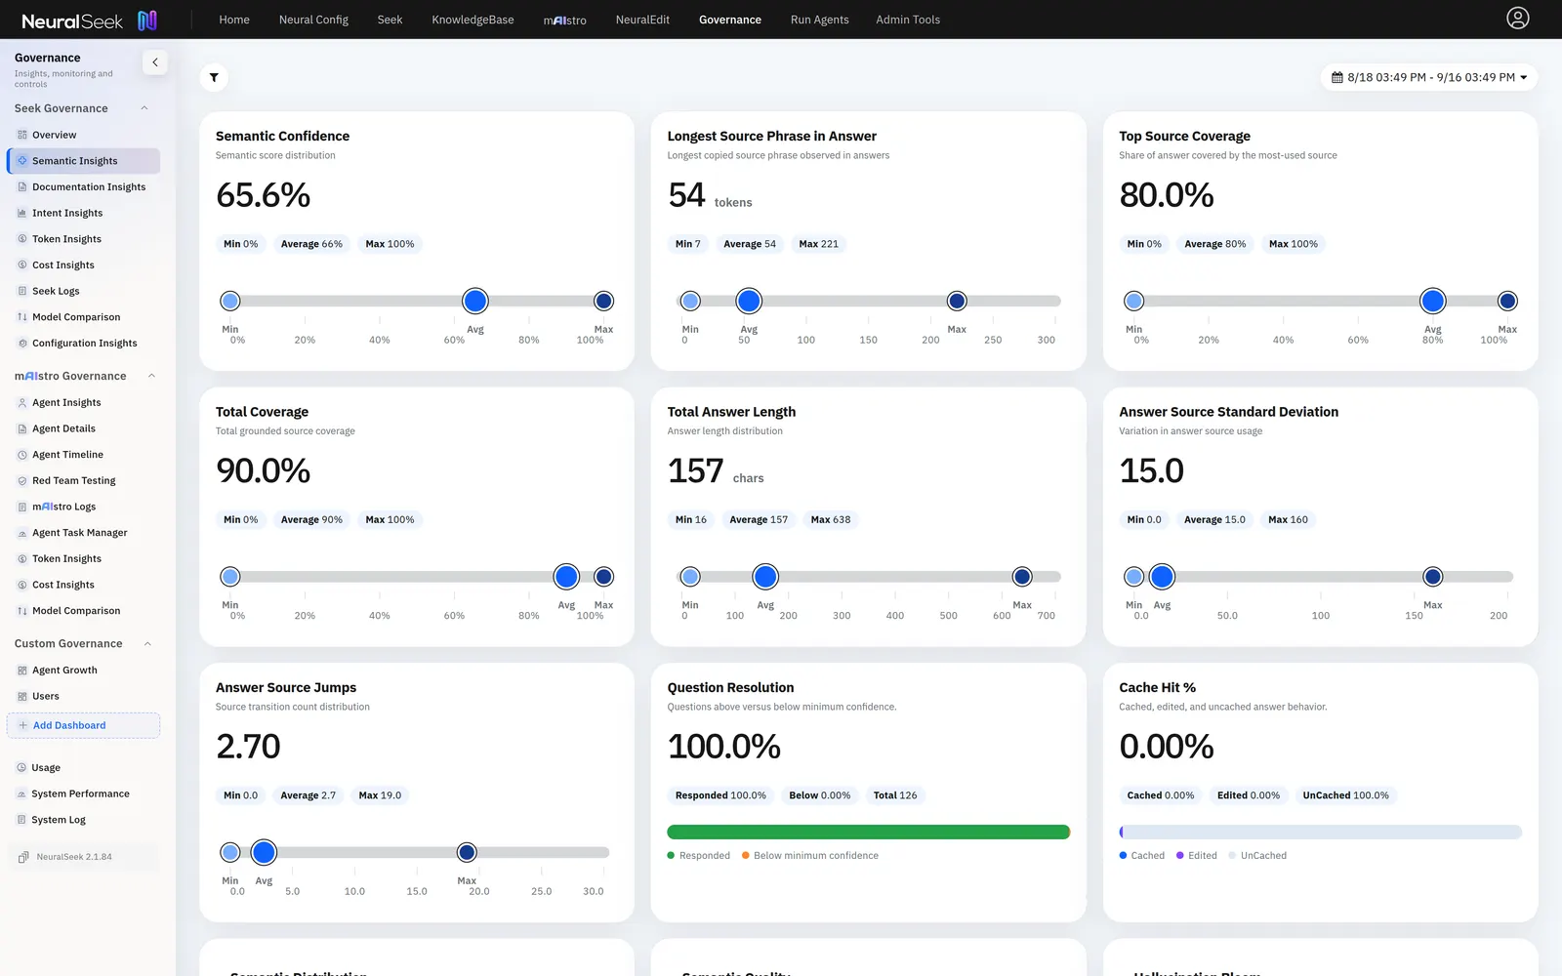Click the Red Team Testing shield icon
The width and height of the screenshot is (1562, 976).
22,480
